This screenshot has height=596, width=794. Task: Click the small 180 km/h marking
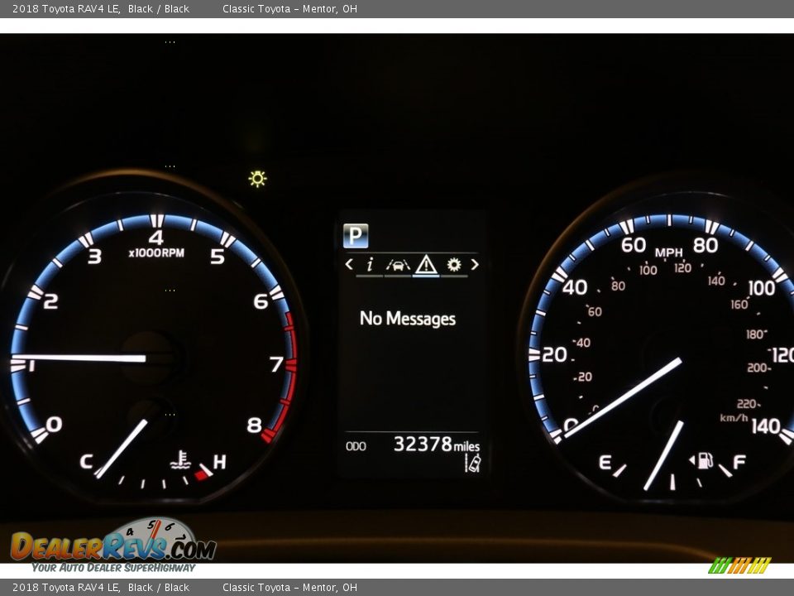[x=755, y=334]
